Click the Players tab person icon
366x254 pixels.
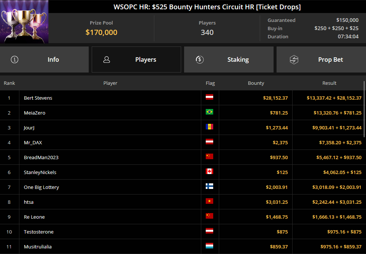(107, 60)
